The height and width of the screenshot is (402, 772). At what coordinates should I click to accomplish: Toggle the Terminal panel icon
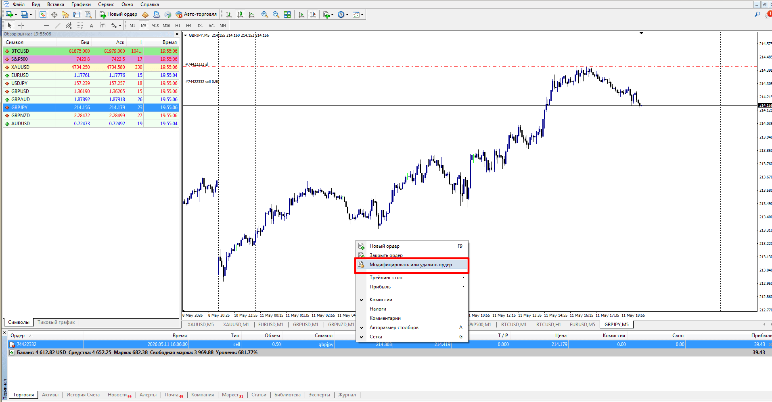pyautogui.click(x=77, y=15)
